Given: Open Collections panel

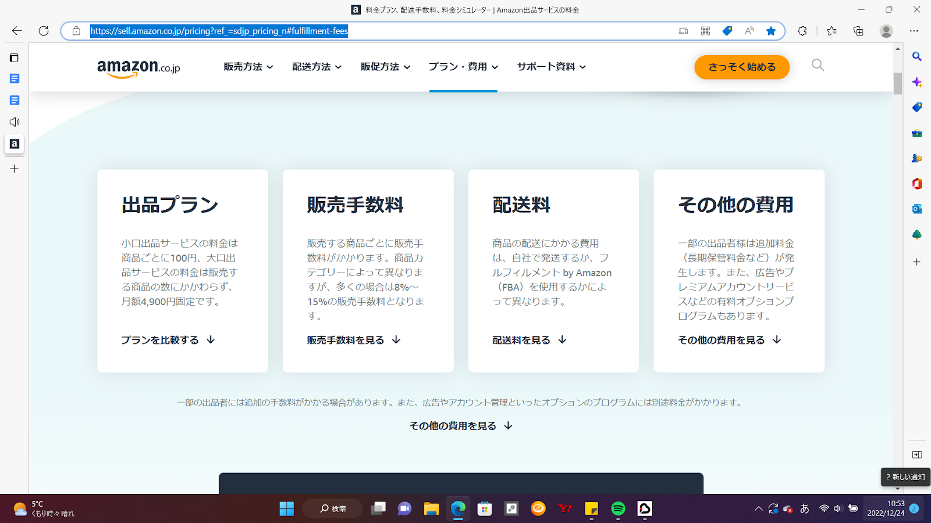Looking at the screenshot, I should click(x=858, y=31).
